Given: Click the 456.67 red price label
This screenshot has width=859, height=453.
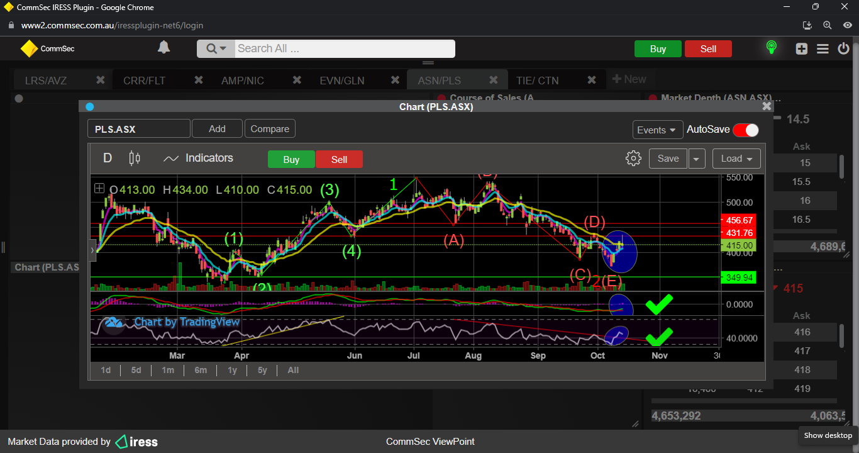Looking at the screenshot, I should coord(739,220).
